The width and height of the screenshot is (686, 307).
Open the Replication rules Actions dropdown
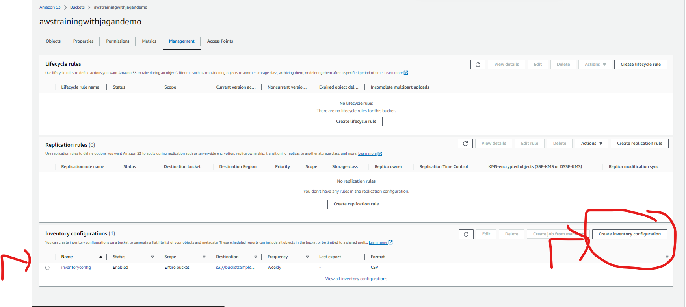591,144
